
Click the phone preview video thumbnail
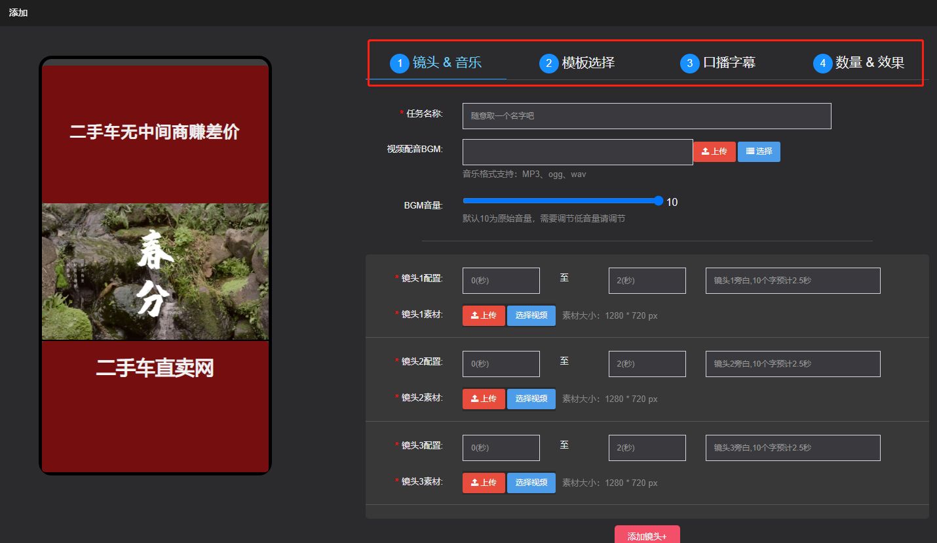tap(155, 271)
